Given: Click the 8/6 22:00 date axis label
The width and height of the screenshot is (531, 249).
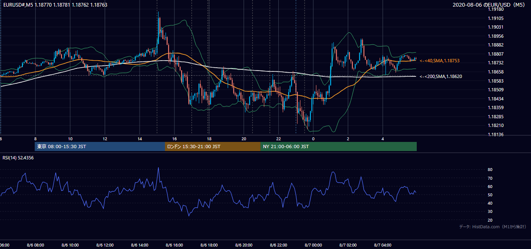Looking at the screenshot, I should tap(278, 245).
